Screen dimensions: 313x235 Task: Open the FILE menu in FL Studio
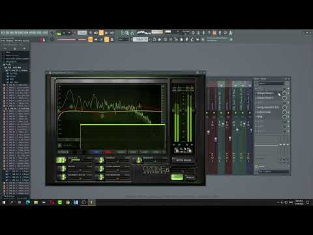pyautogui.click(x=3, y=33)
